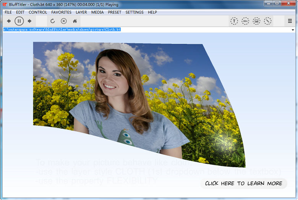
Task: Click the BluffTitler app icon in title bar
Action: (5, 4)
